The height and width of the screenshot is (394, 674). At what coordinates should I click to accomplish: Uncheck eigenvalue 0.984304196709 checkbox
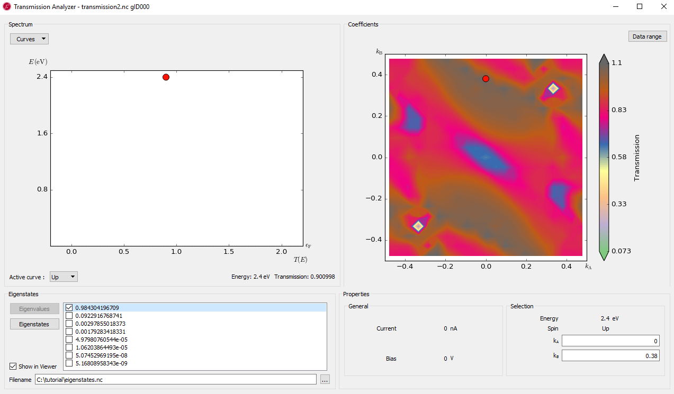click(x=69, y=307)
